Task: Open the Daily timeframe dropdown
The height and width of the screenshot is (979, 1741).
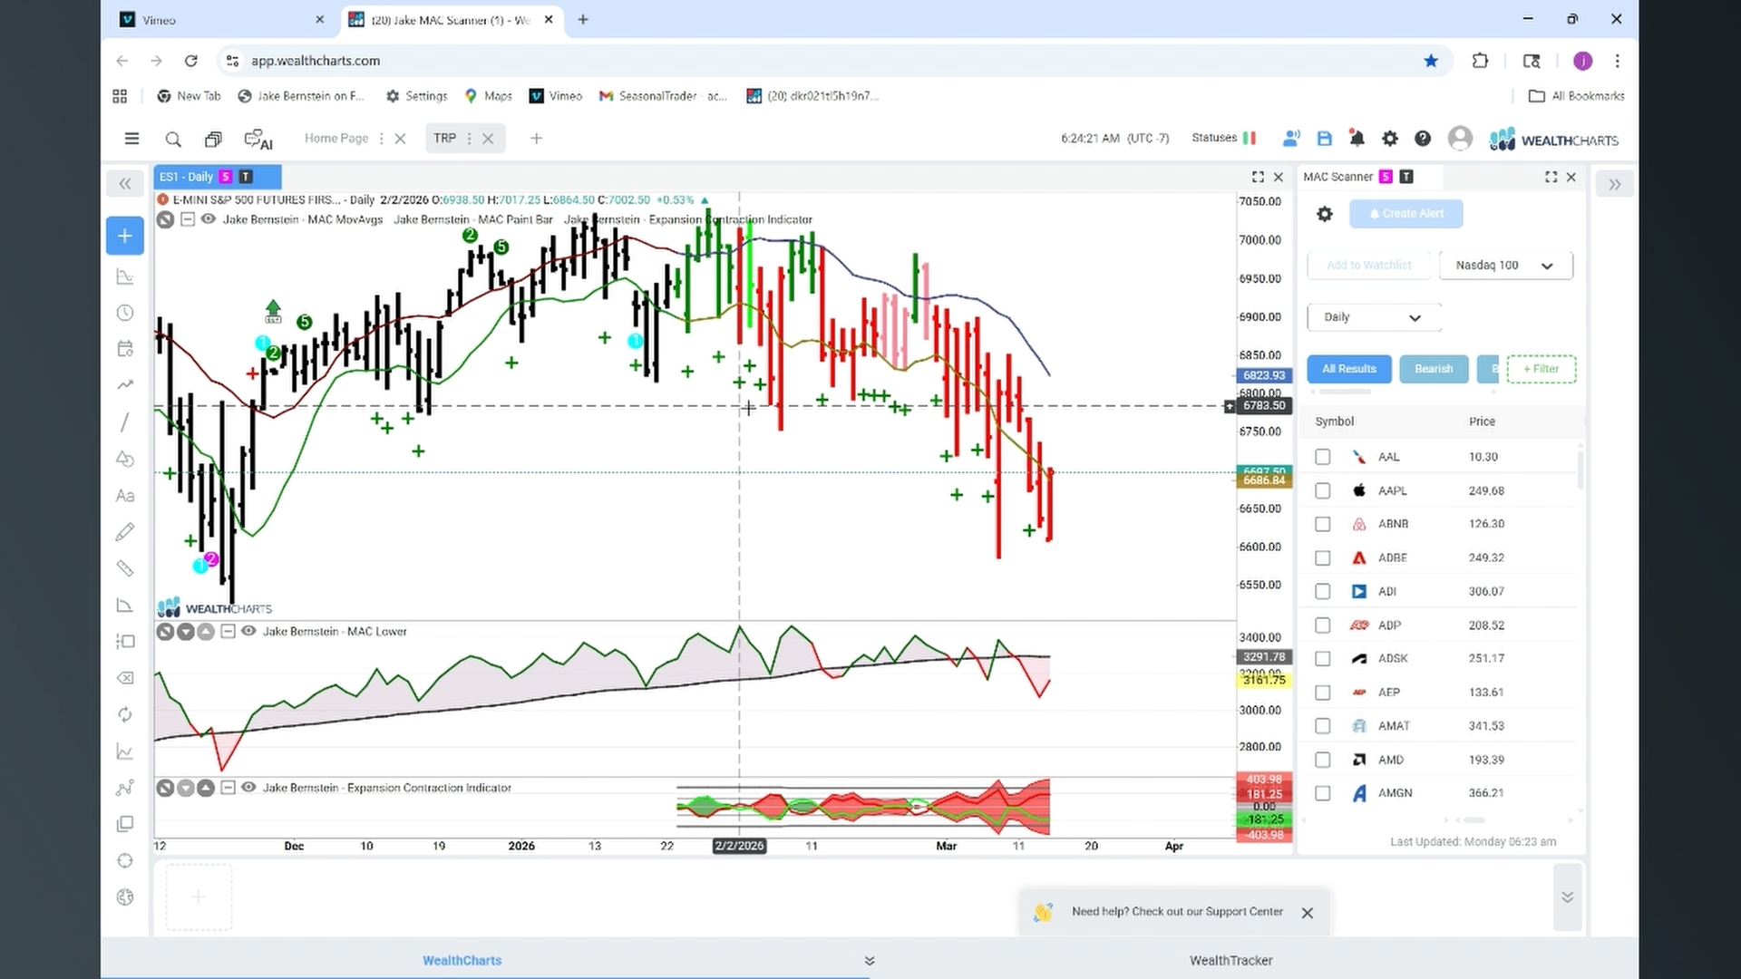Action: click(1374, 317)
